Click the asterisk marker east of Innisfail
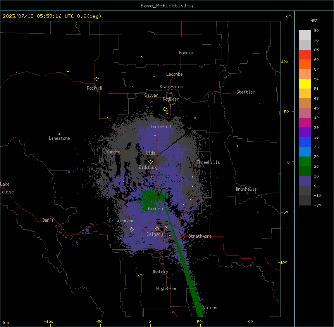Viewport: 334px width, 327px height. coord(195,118)
